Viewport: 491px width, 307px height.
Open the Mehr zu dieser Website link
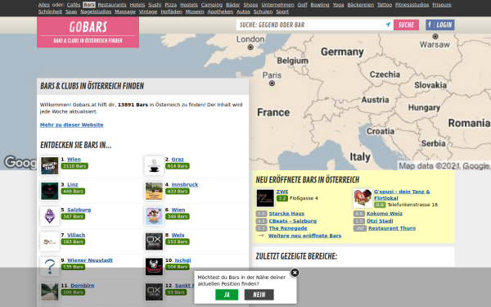point(72,124)
